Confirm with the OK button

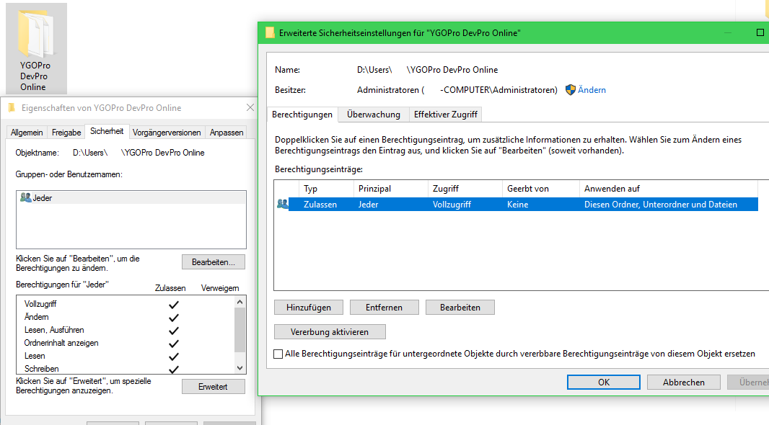tap(604, 382)
